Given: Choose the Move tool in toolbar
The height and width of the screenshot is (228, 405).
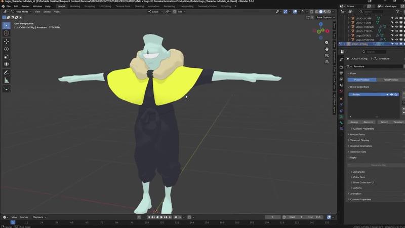Looking at the screenshot, I should point(7,42).
